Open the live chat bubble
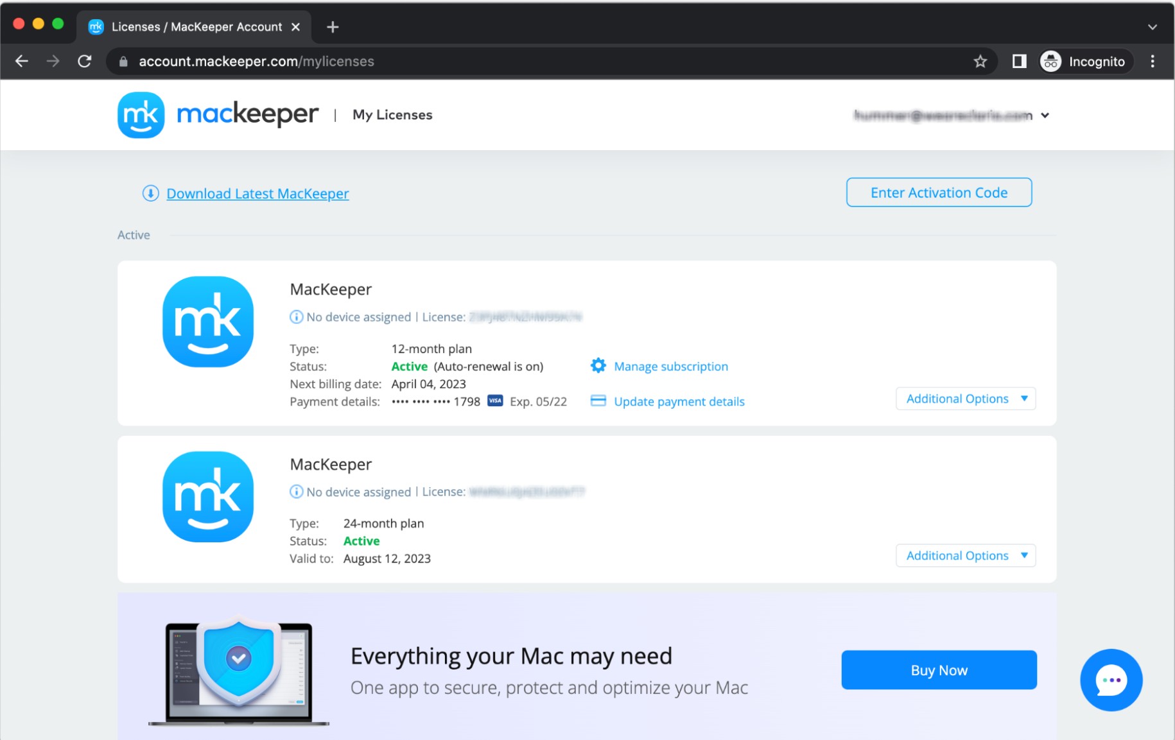This screenshot has height=740, width=1175. (1111, 680)
